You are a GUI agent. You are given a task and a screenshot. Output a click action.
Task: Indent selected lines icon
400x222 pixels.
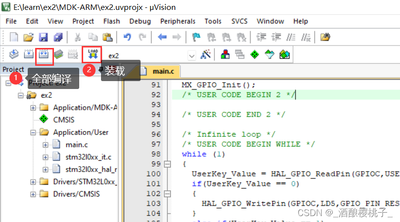point(261,37)
